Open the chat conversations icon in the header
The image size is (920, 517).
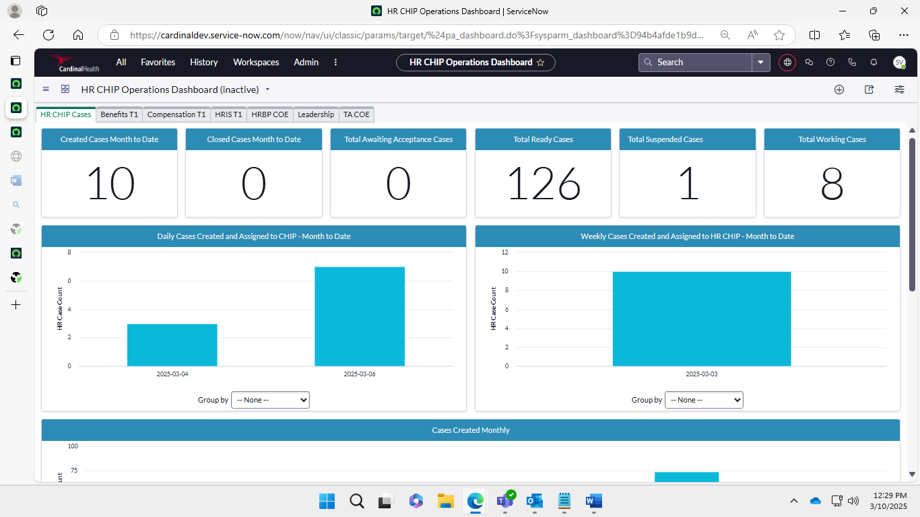click(809, 62)
